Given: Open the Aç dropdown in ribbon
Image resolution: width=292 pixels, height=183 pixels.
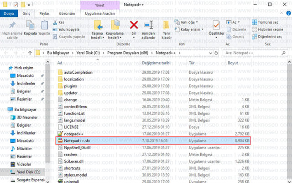Looking at the screenshot, I should point(233,22).
